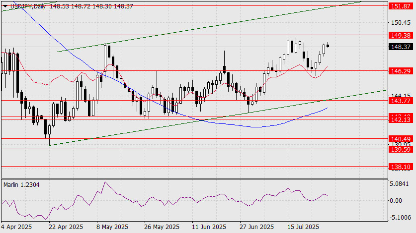Image resolution: width=416 pixels, height=233 pixels.
Task: Click the end of the purple Marlin line
Action: (x=328, y=196)
